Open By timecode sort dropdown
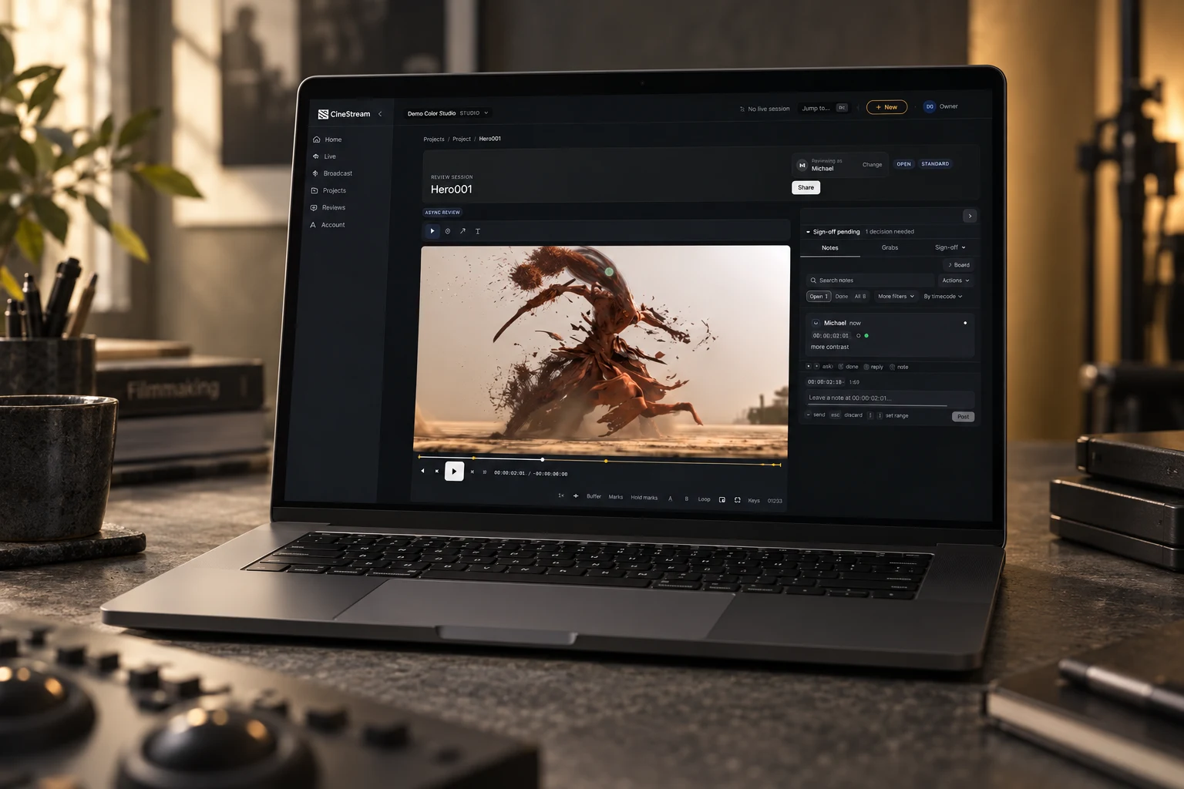Image resolution: width=1184 pixels, height=789 pixels. point(943,297)
